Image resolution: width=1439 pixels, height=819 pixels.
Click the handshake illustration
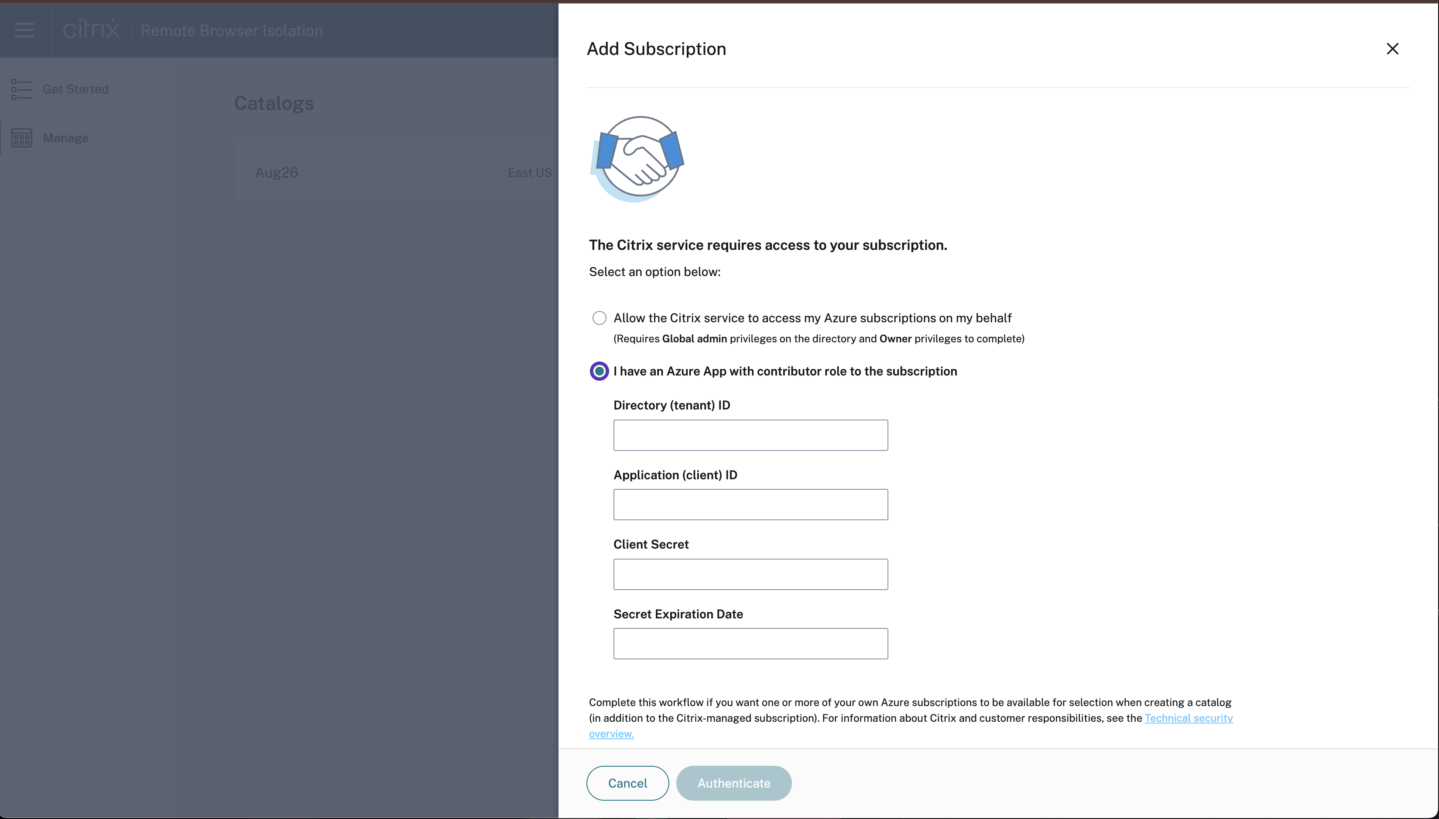tap(637, 159)
